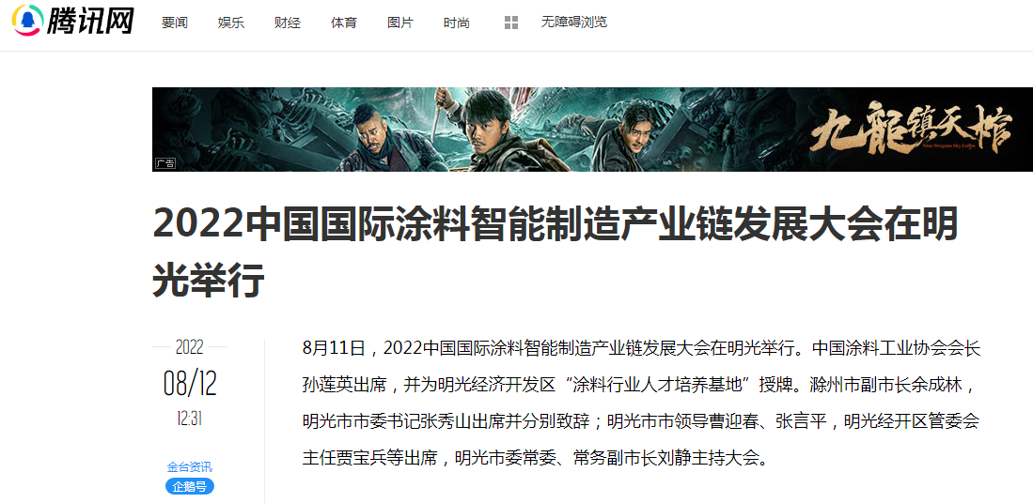Image resolution: width=1033 pixels, height=503 pixels.
Task: Go to the 娱乐 section
Action: point(231,23)
